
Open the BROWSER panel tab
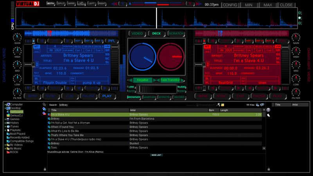point(133,97)
